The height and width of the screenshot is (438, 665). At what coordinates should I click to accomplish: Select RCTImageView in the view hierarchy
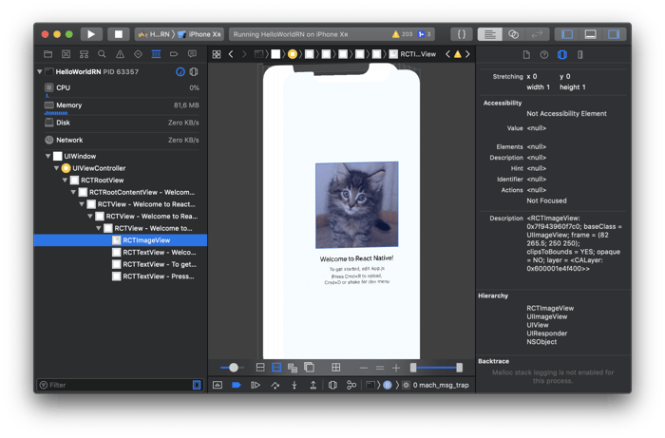coord(146,240)
